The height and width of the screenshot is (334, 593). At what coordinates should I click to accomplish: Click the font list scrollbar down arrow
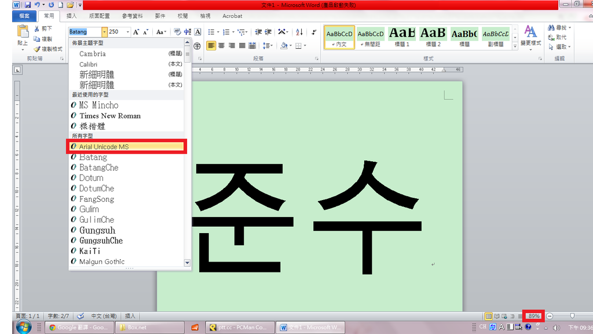(187, 263)
